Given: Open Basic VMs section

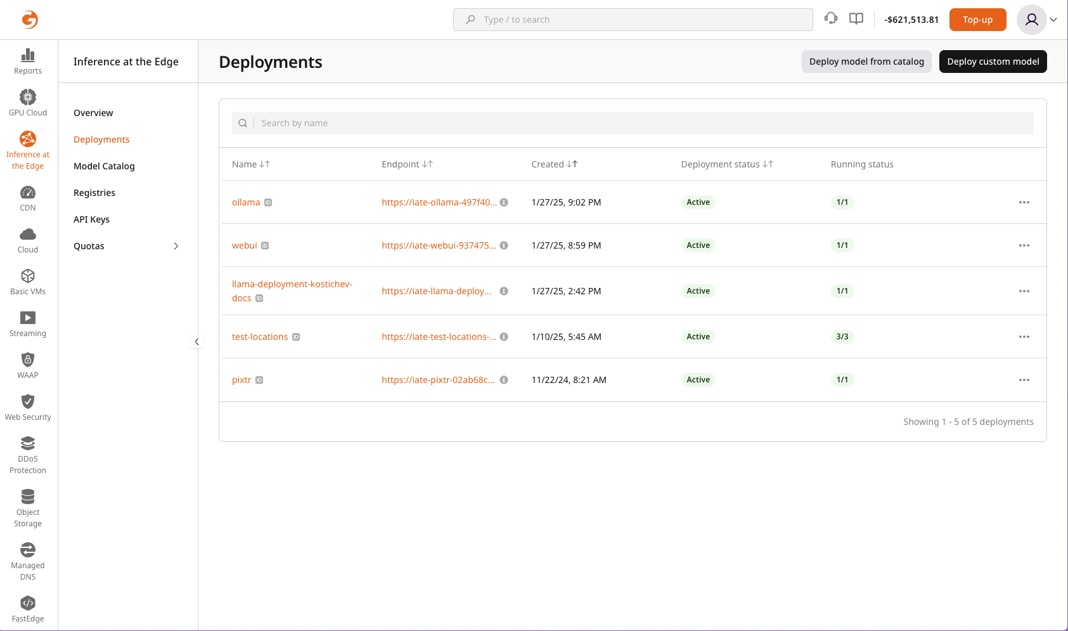Looking at the screenshot, I should click(28, 282).
